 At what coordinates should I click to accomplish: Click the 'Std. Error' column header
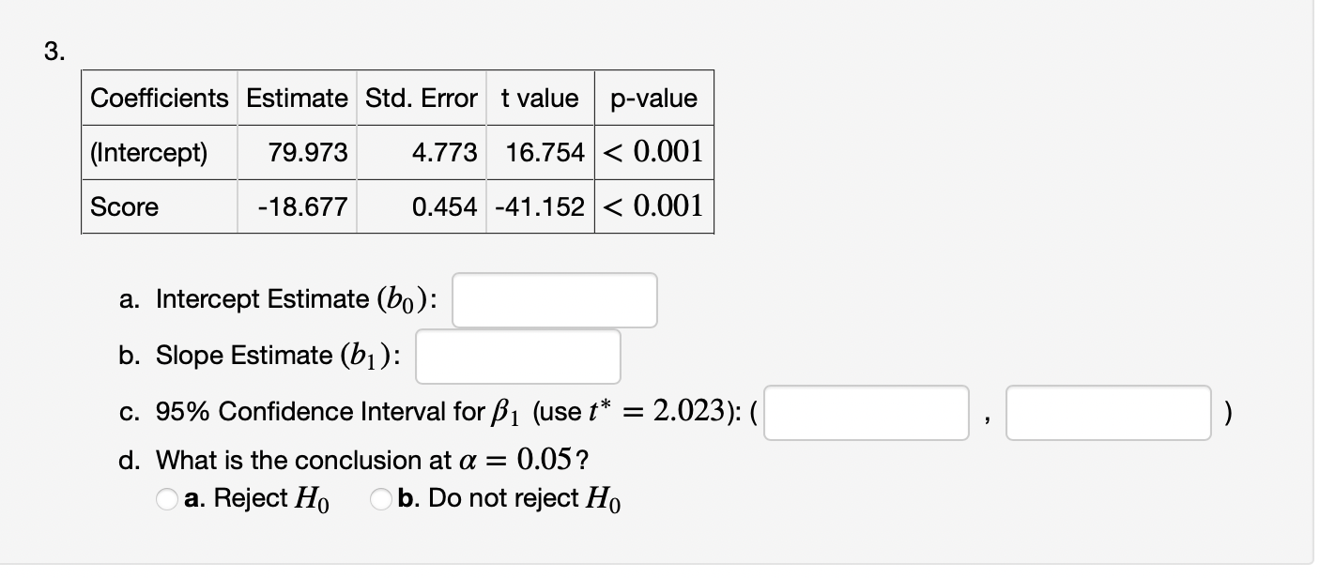point(422,98)
